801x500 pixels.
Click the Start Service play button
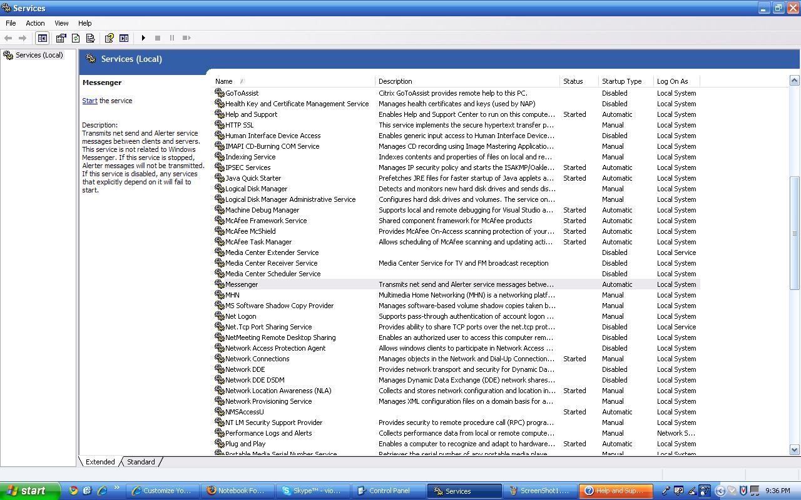[143, 38]
